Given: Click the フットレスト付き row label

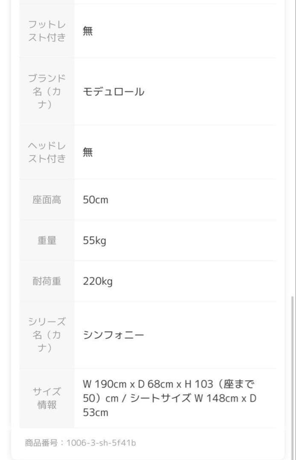Looking at the screenshot, I should (x=47, y=31).
